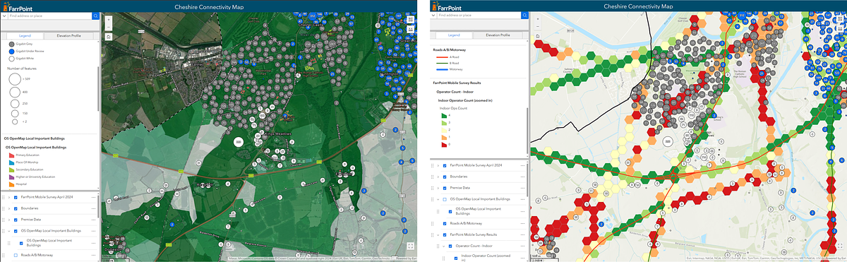Toggle Premise Data checkbox in the left window
This screenshot has height=262, width=847.
16,220
